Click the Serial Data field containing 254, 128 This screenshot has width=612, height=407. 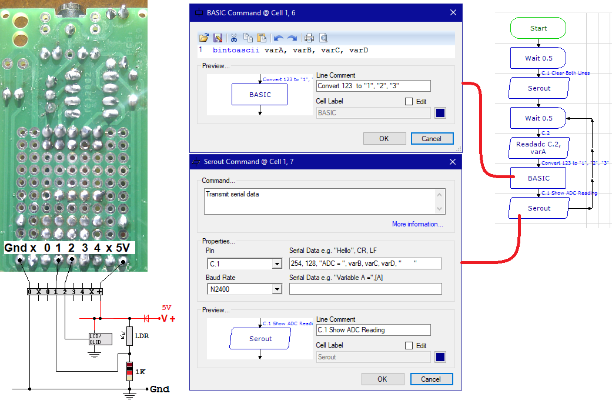point(365,263)
